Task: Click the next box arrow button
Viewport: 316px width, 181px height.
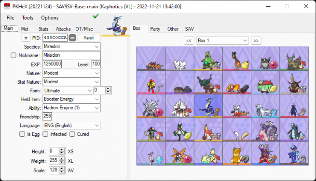Action: coord(256,40)
